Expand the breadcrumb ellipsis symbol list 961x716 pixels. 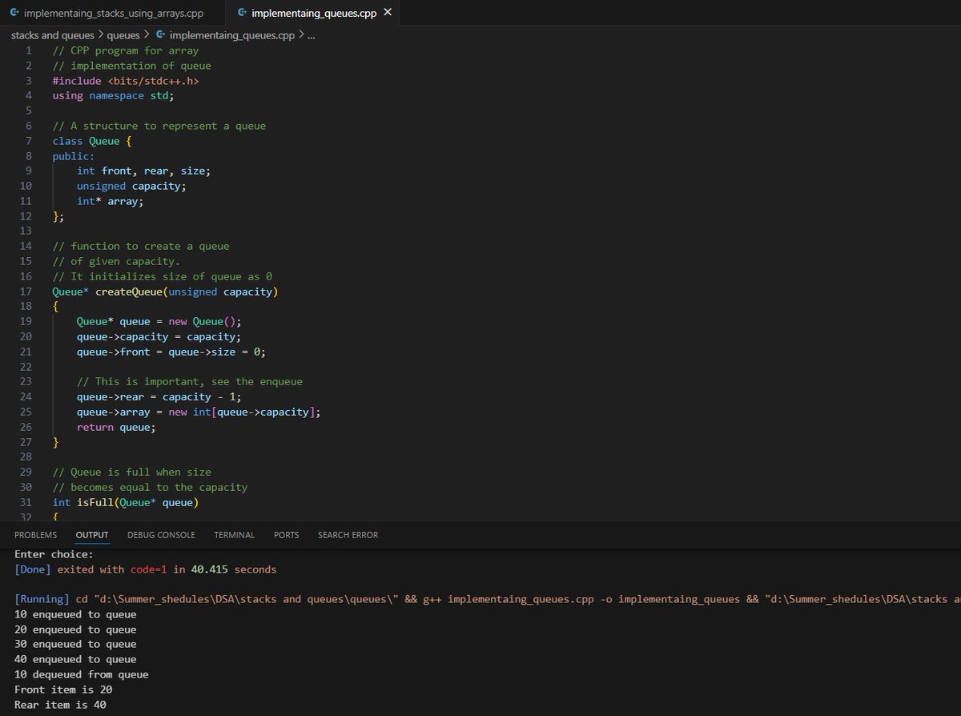(x=312, y=35)
